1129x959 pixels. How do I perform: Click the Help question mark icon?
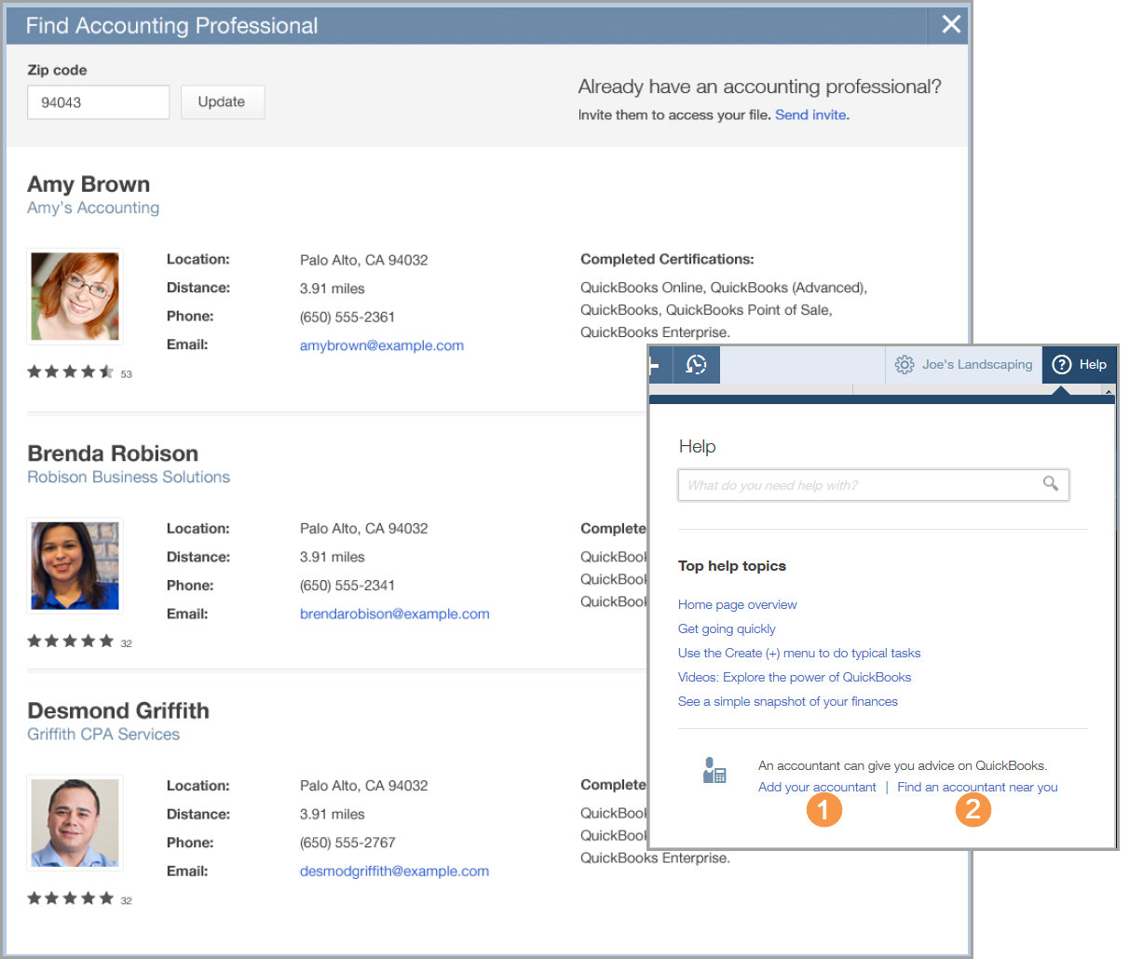point(1062,365)
